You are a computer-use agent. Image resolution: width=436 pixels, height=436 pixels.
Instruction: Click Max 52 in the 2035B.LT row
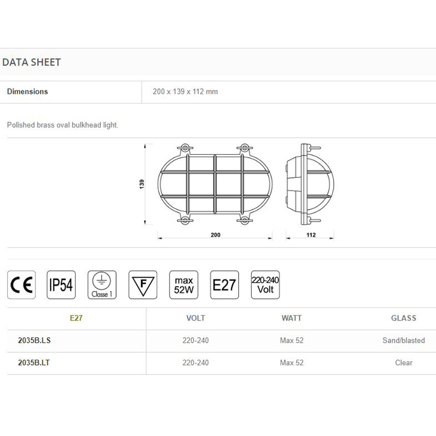coord(292,362)
